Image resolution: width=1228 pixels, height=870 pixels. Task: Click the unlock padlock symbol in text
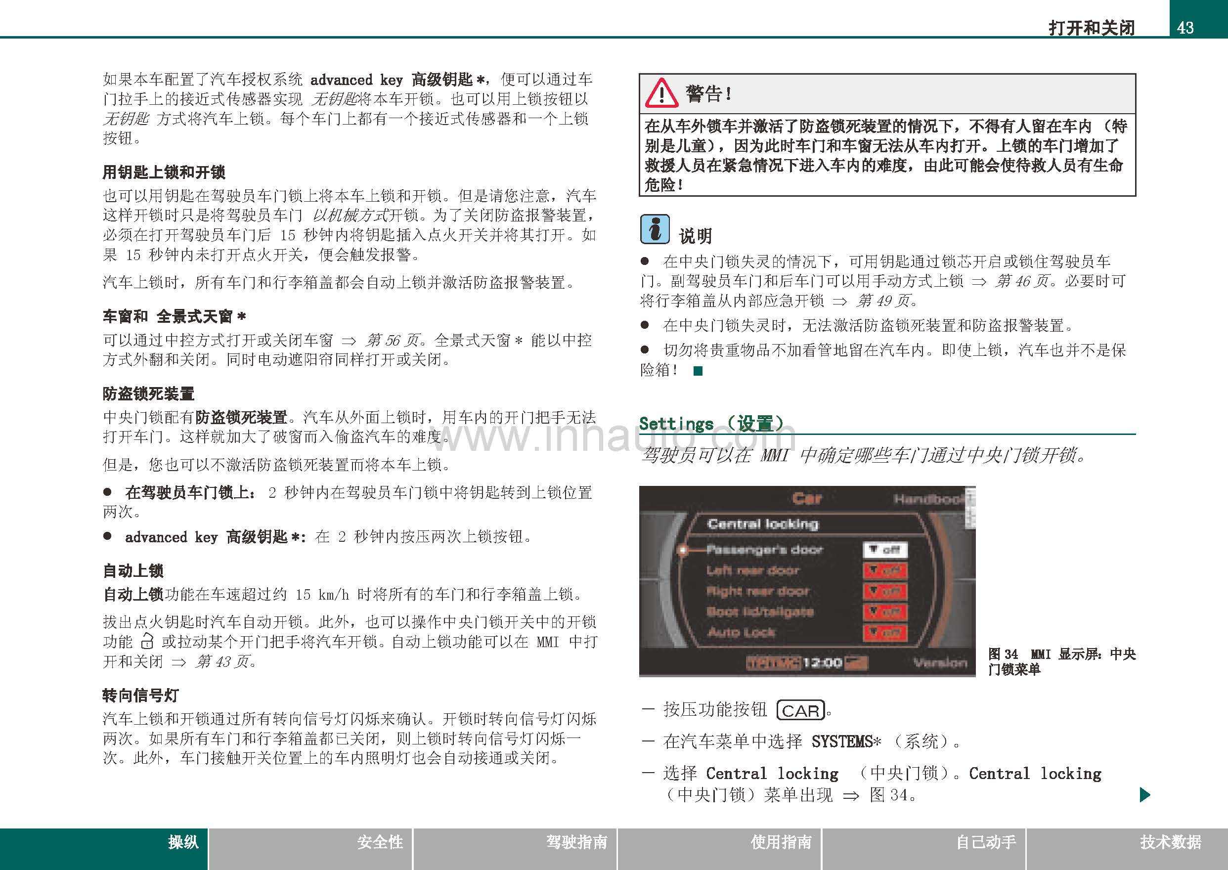pos(147,641)
